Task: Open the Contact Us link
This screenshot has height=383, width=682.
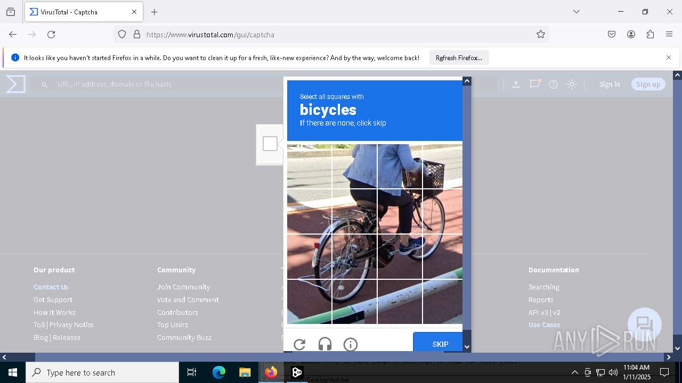Action: pyautogui.click(x=51, y=287)
